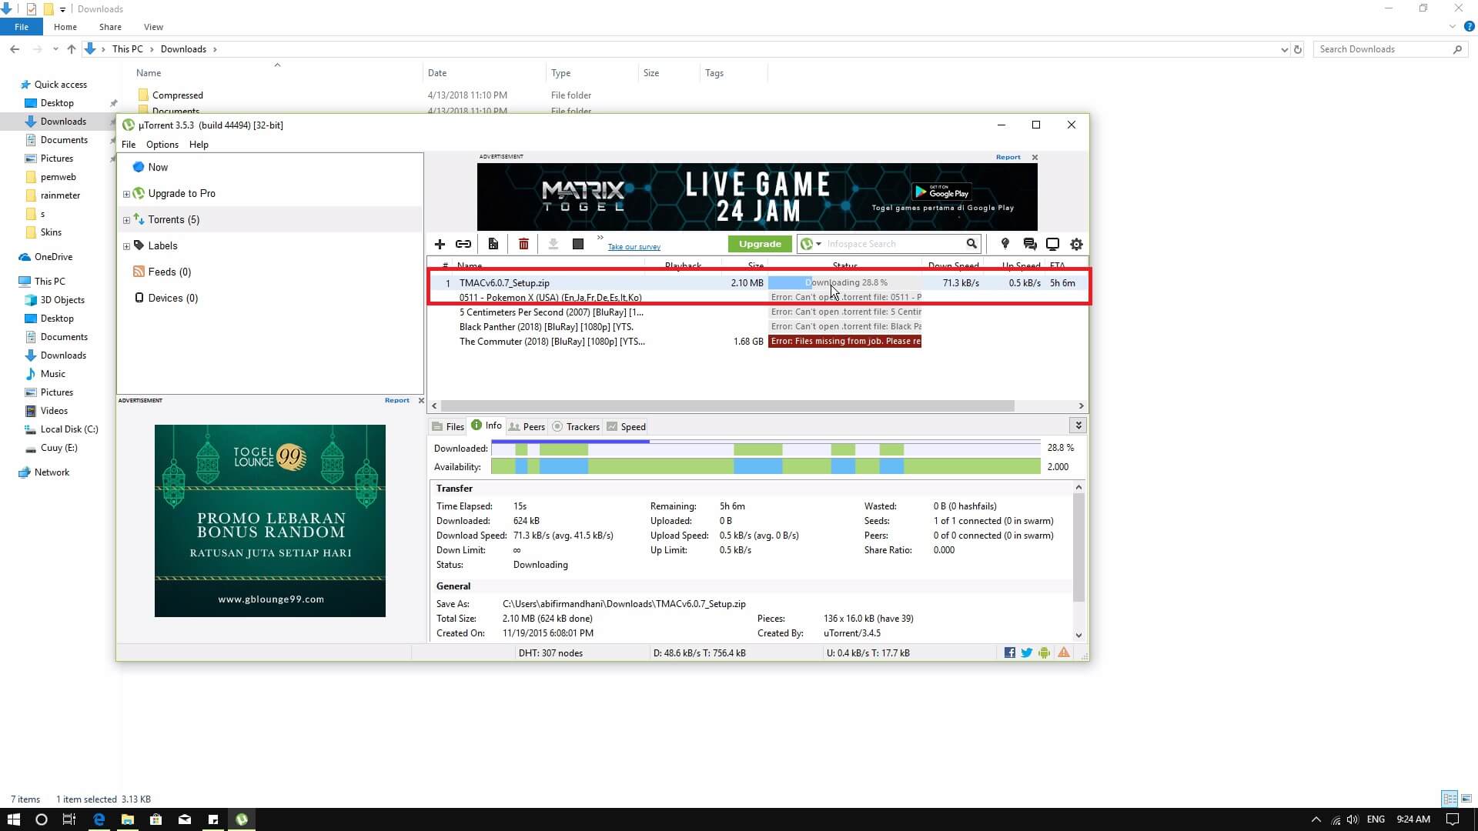Open the Options menu in uTorrent

point(162,145)
